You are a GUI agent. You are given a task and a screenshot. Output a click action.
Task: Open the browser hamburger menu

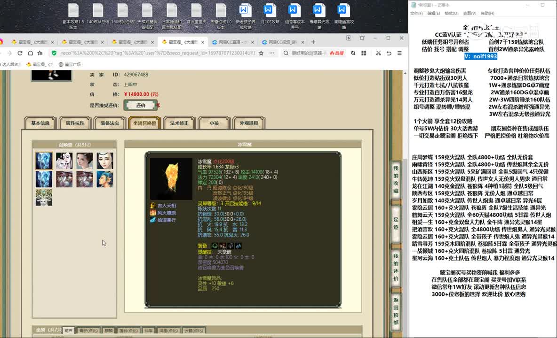click(399, 53)
